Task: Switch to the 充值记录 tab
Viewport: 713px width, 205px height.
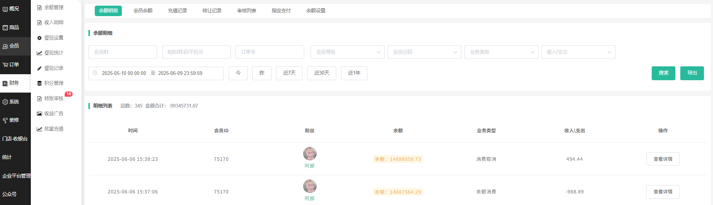Action: click(x=177, y=10)
